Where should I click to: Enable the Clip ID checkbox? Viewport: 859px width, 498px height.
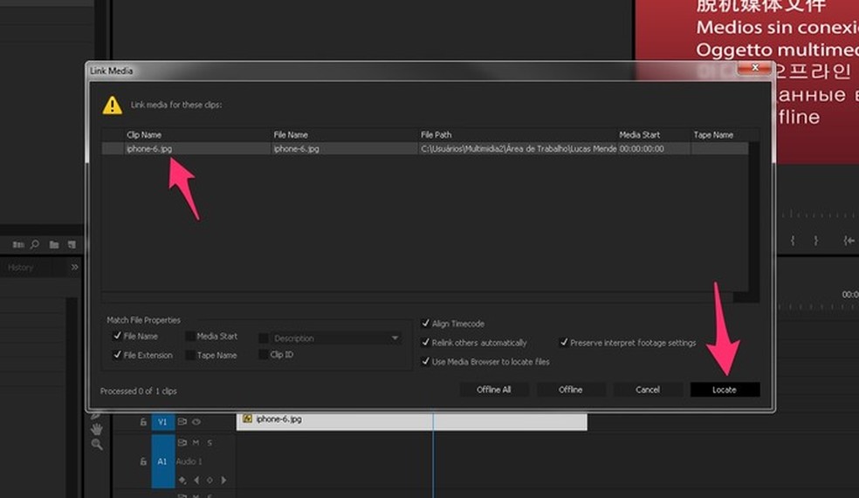pos(264,355)
